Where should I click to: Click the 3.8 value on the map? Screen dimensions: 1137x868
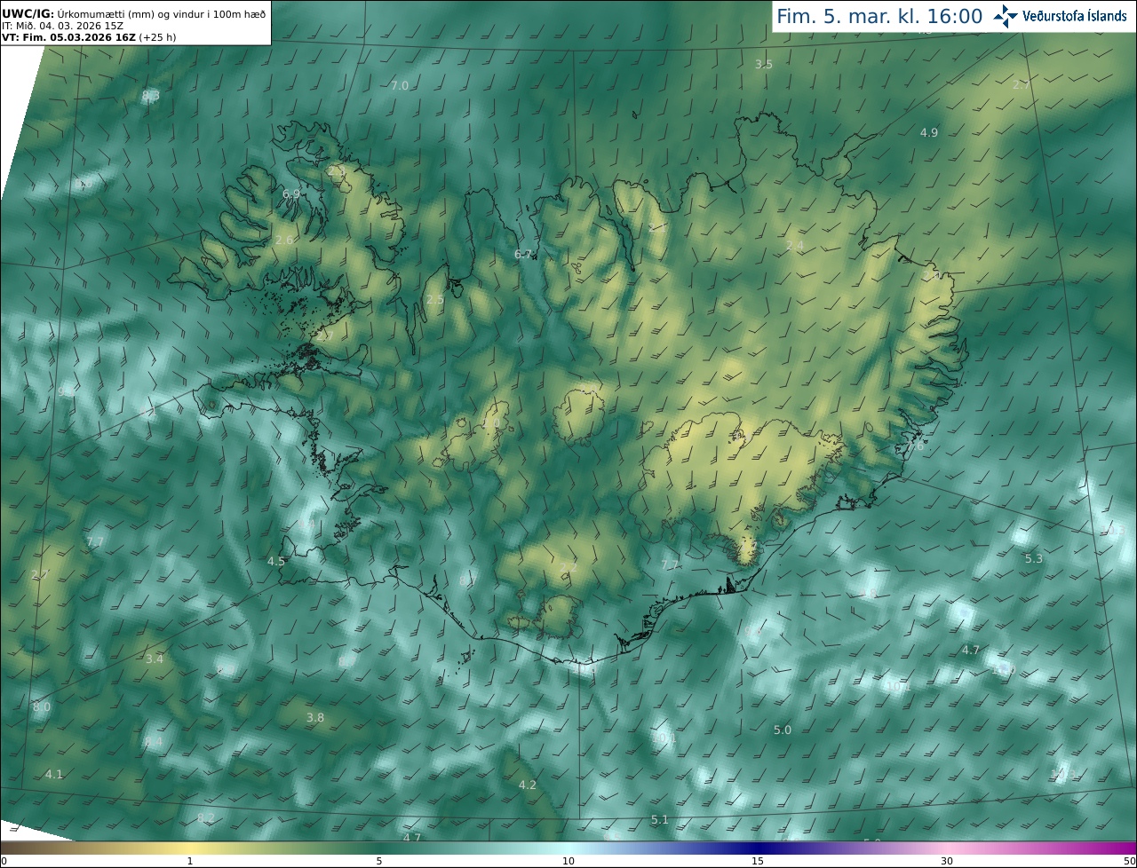315,717
